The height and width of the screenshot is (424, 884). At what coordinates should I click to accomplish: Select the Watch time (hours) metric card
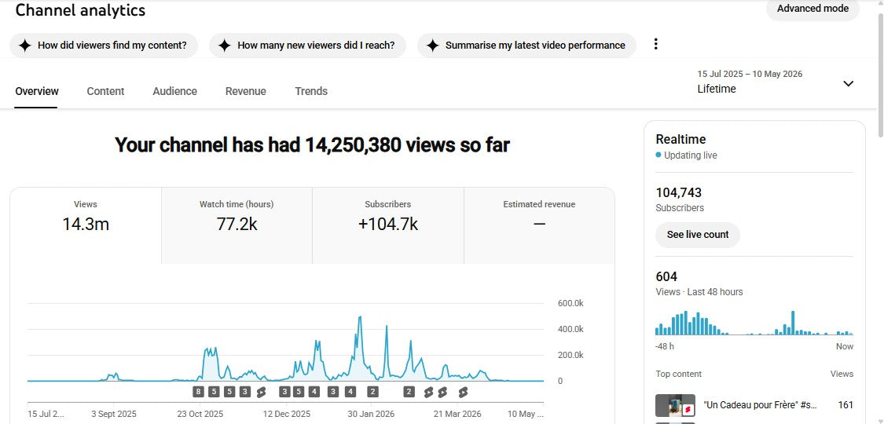[237, 225]
